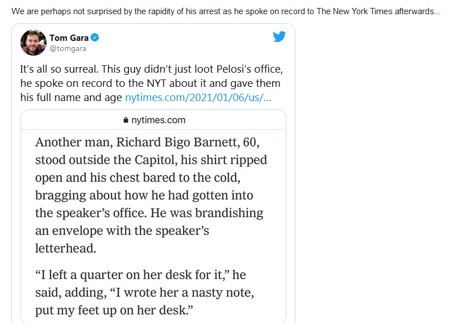
Task: Click "his full name and age" tweet line
Action: (x=71, y=98)
